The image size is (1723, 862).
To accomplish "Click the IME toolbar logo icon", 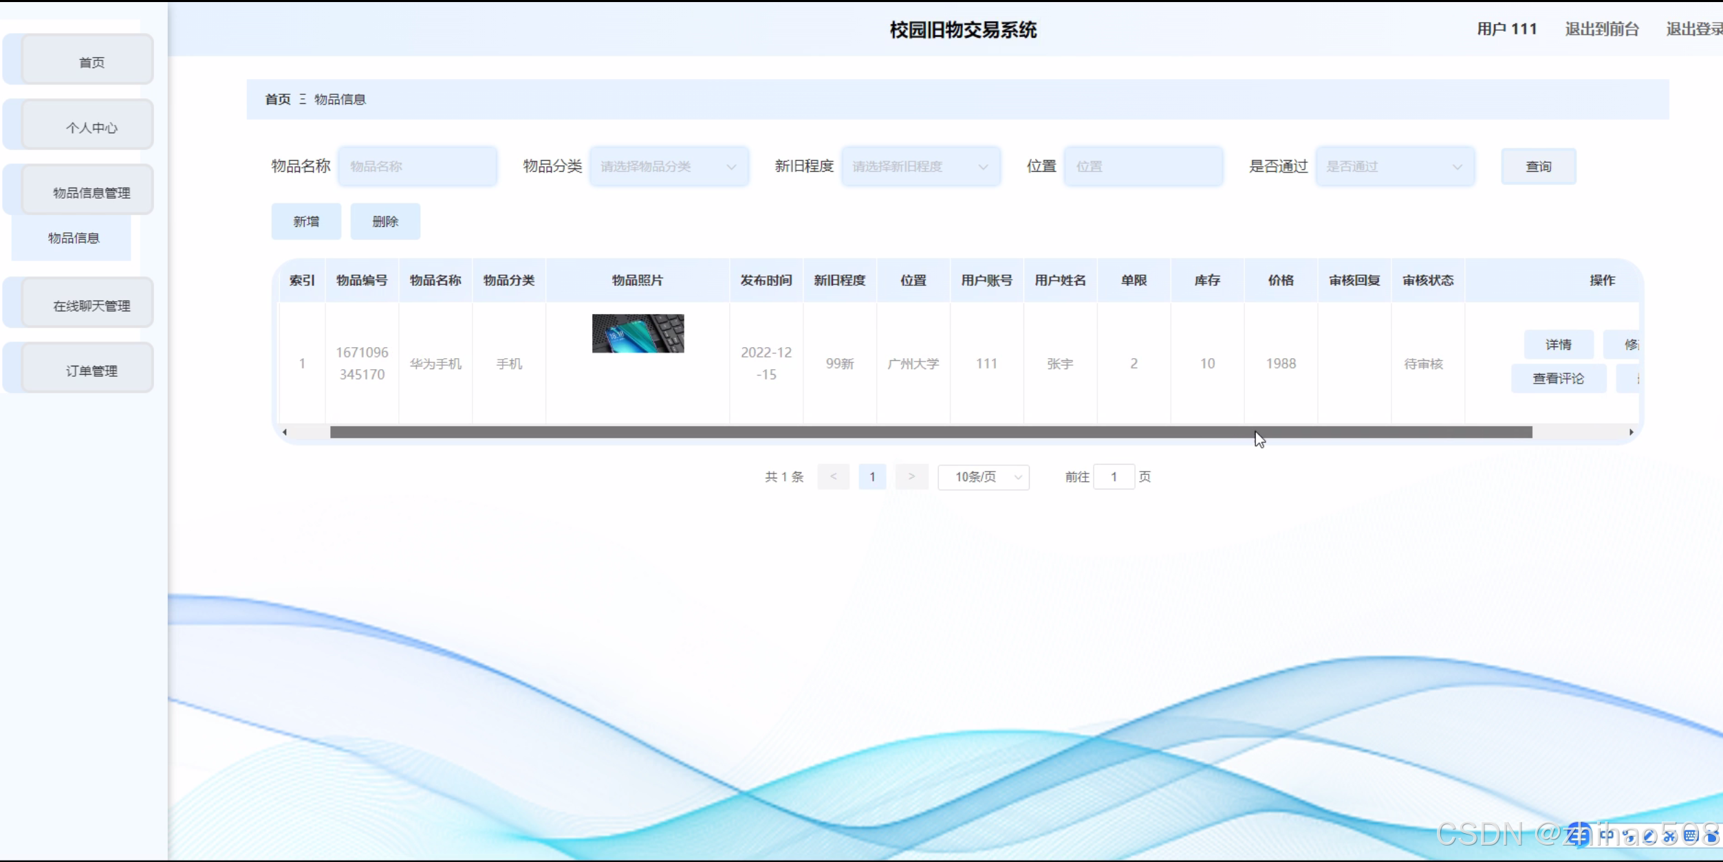I will click(x=1579, y=835).
